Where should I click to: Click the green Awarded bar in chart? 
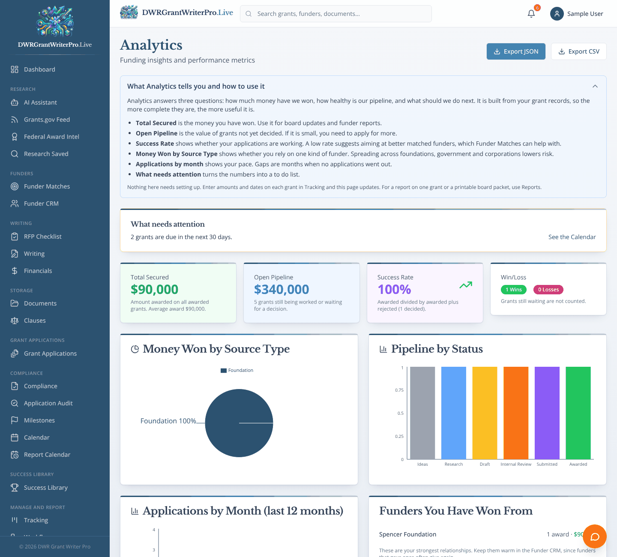pos(578,413)
